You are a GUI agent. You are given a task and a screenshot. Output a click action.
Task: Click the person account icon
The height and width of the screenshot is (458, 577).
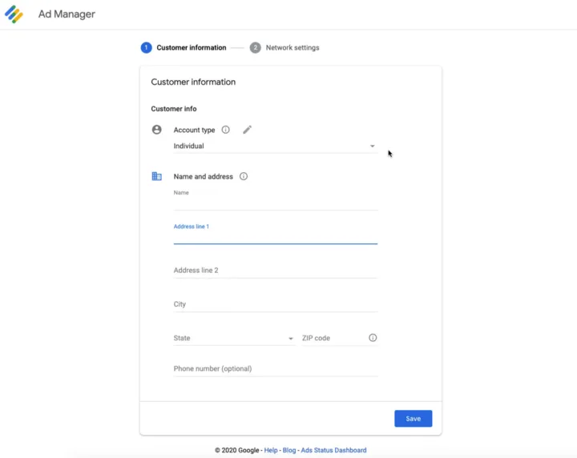[157, 130]
